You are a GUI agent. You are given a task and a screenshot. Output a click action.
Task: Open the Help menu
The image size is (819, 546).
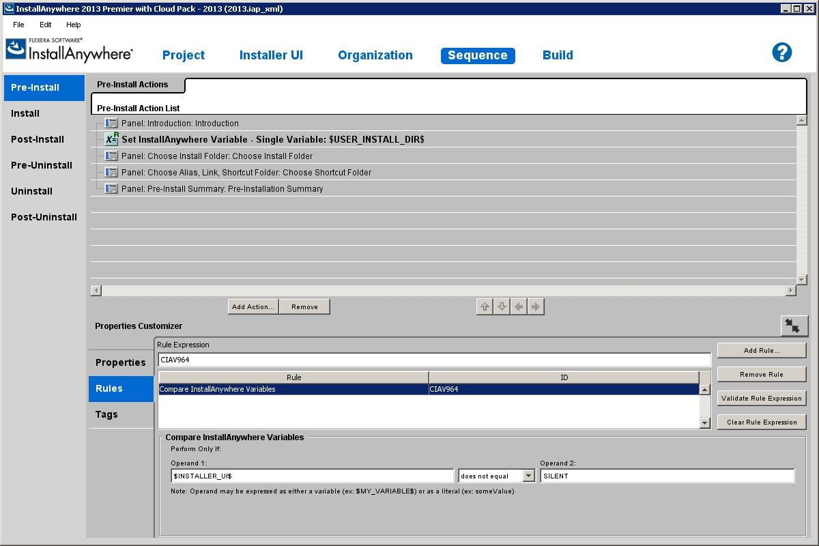[x=74, y=25]
